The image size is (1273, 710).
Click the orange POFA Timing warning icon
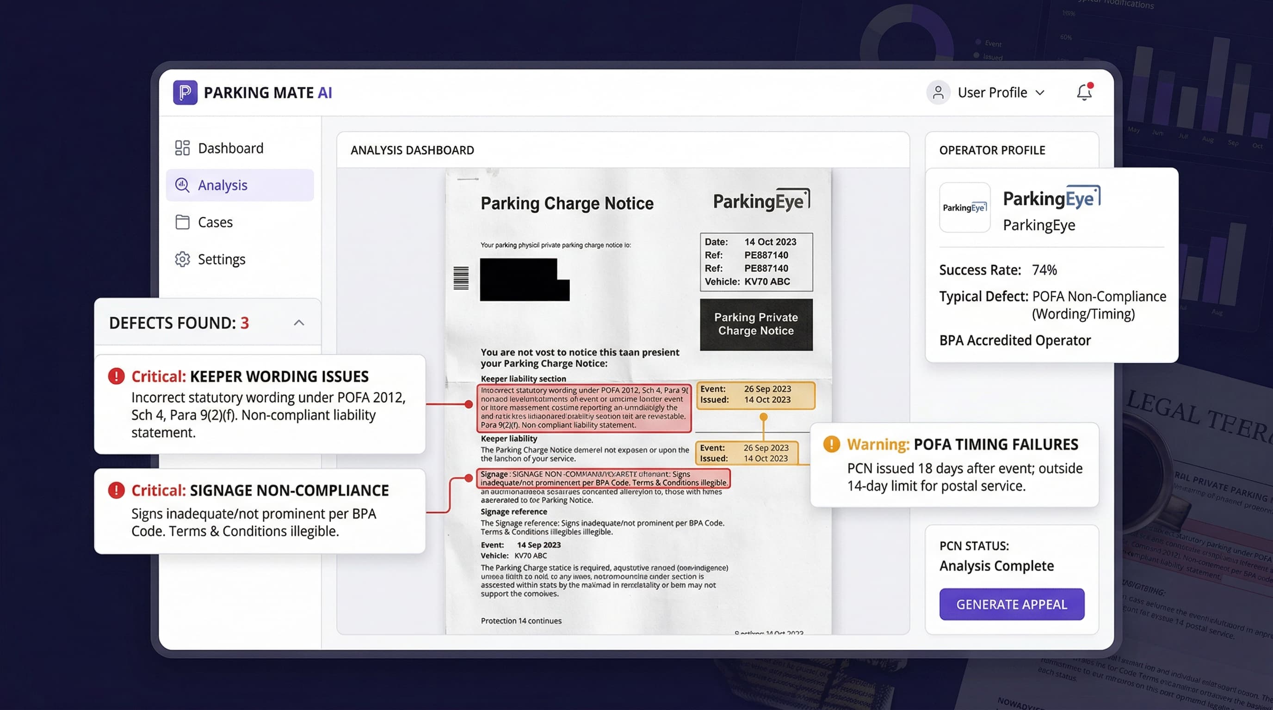pos(831,444)
